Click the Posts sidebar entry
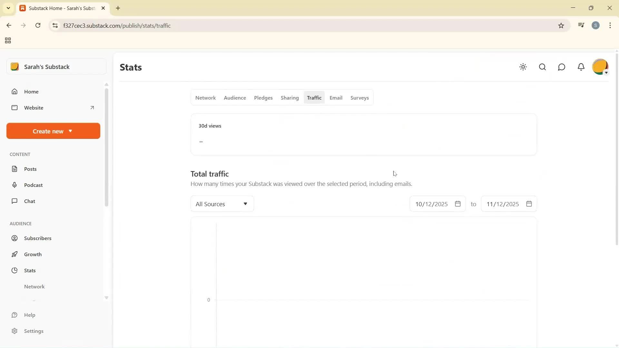Viewport: 619px width, 348px height. [x=30, y=169]
